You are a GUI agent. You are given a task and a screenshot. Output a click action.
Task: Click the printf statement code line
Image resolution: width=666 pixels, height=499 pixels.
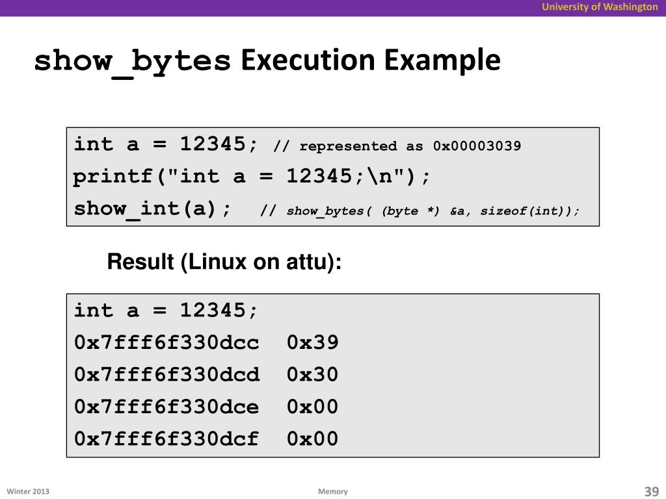252,177
